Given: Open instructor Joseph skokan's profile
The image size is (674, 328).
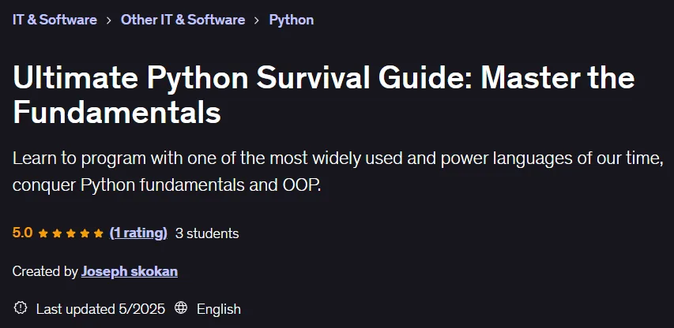Looking at the screenshot, I should [x=130, y=271].
